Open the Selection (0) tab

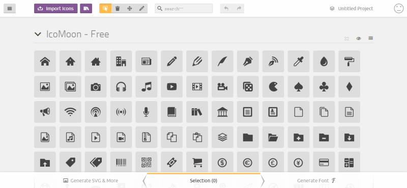click(203, 180)
